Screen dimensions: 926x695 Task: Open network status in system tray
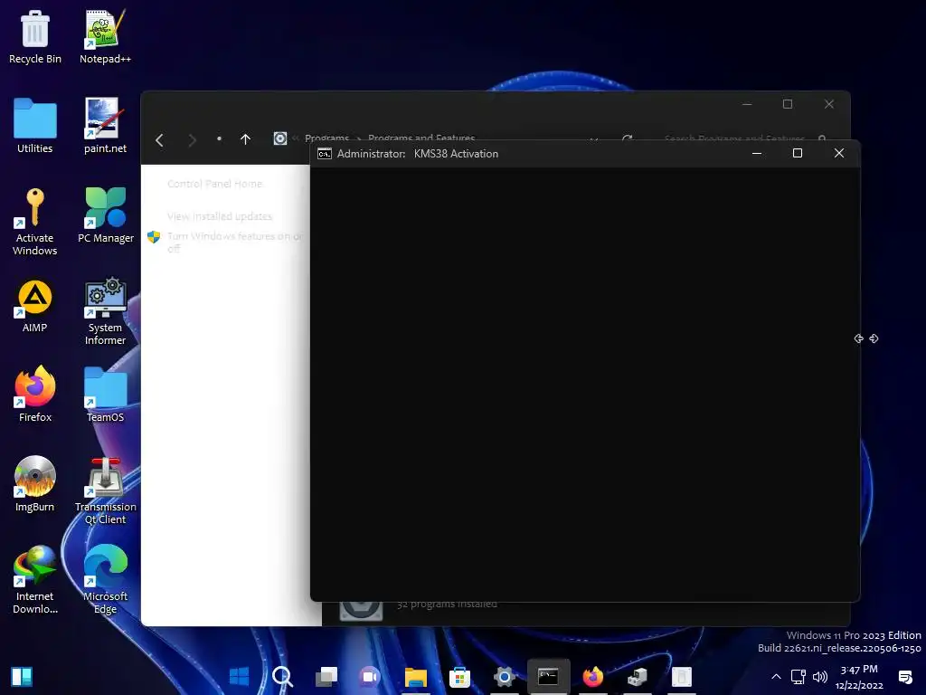click(798, 677)
